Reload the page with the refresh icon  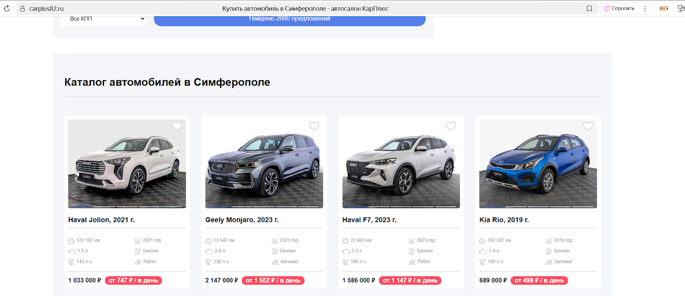7,9
